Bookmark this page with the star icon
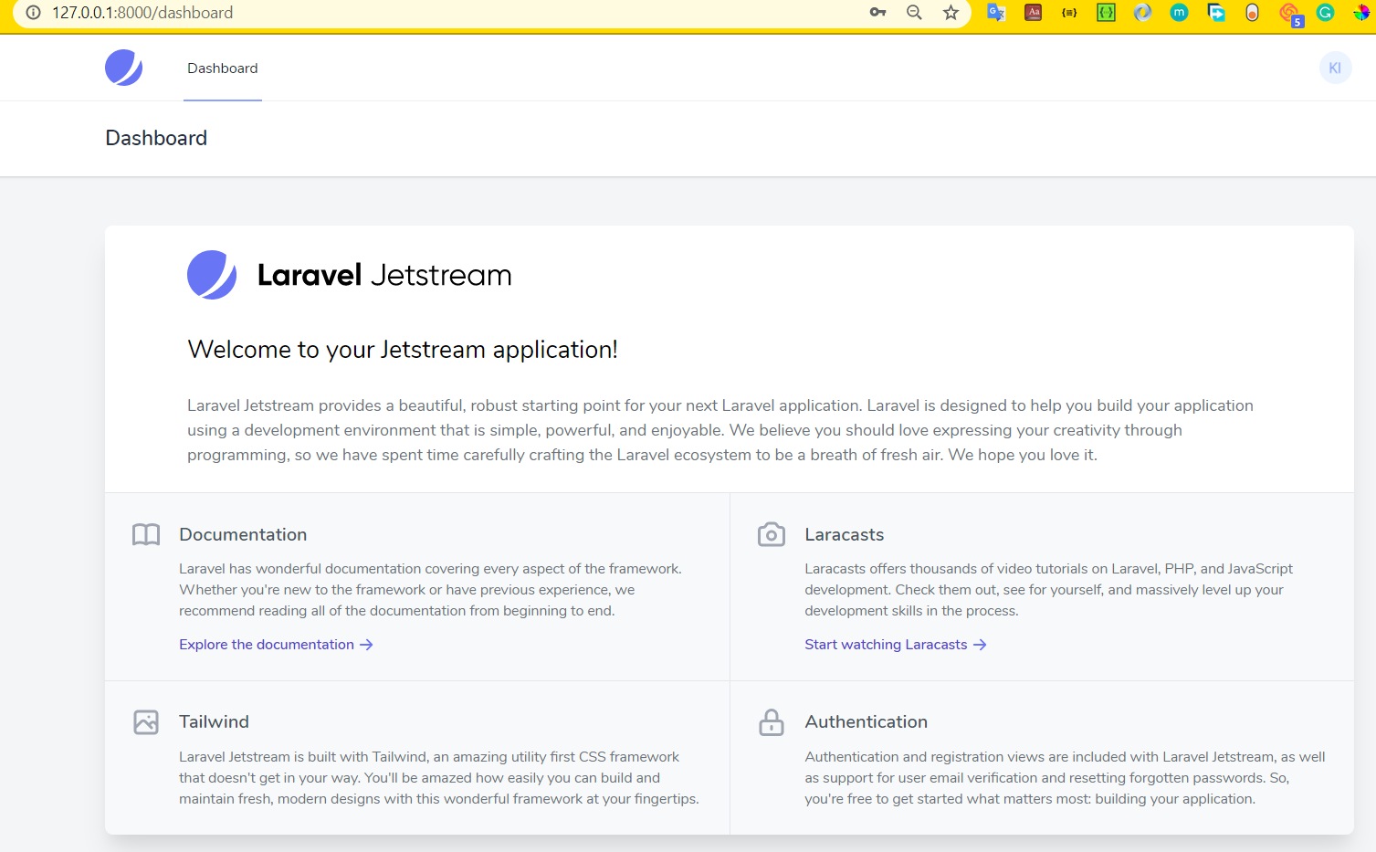Viewport: 1376px width, 852px height. 951,13
